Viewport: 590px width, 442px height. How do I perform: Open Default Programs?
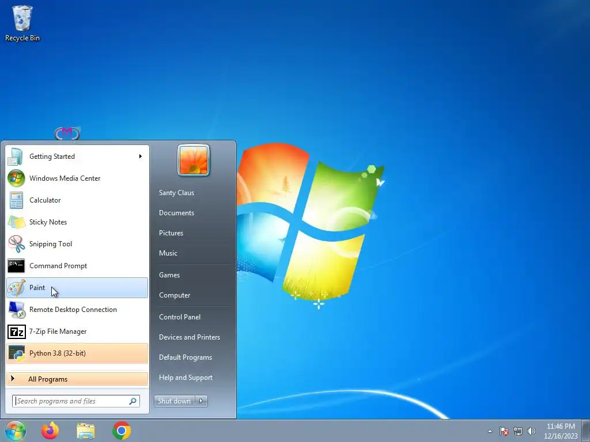185,357
